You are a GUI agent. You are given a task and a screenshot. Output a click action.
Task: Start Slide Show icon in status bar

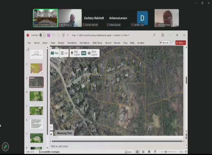point(155,152)
